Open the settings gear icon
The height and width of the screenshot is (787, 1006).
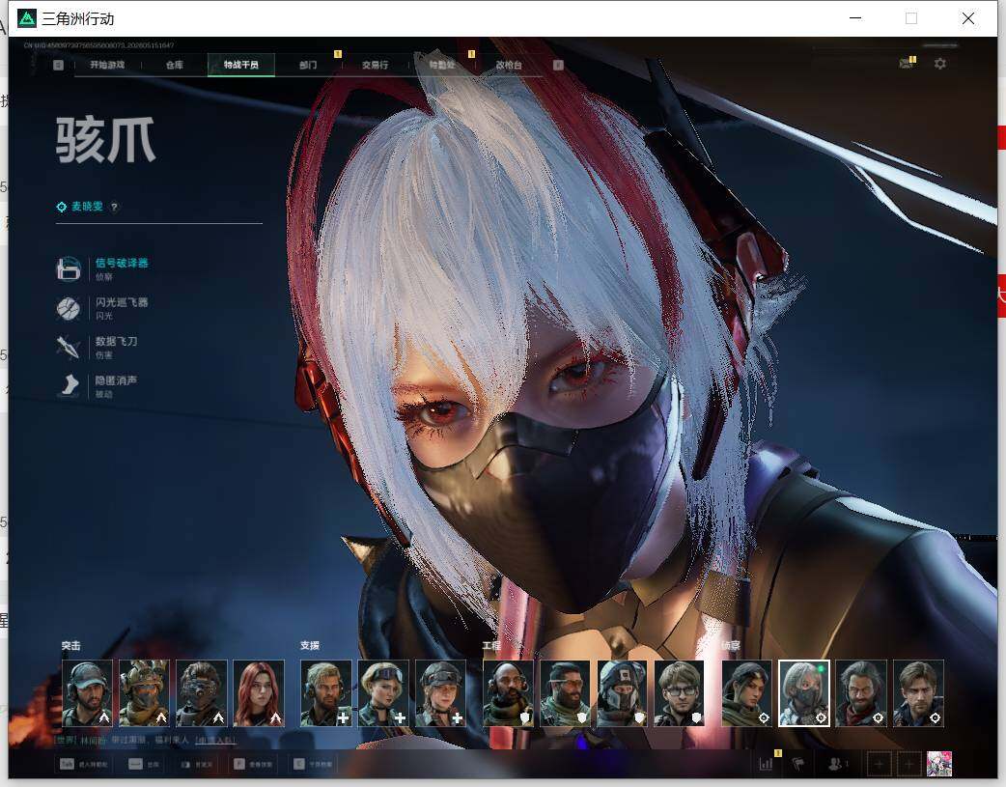tap(940, 64)
